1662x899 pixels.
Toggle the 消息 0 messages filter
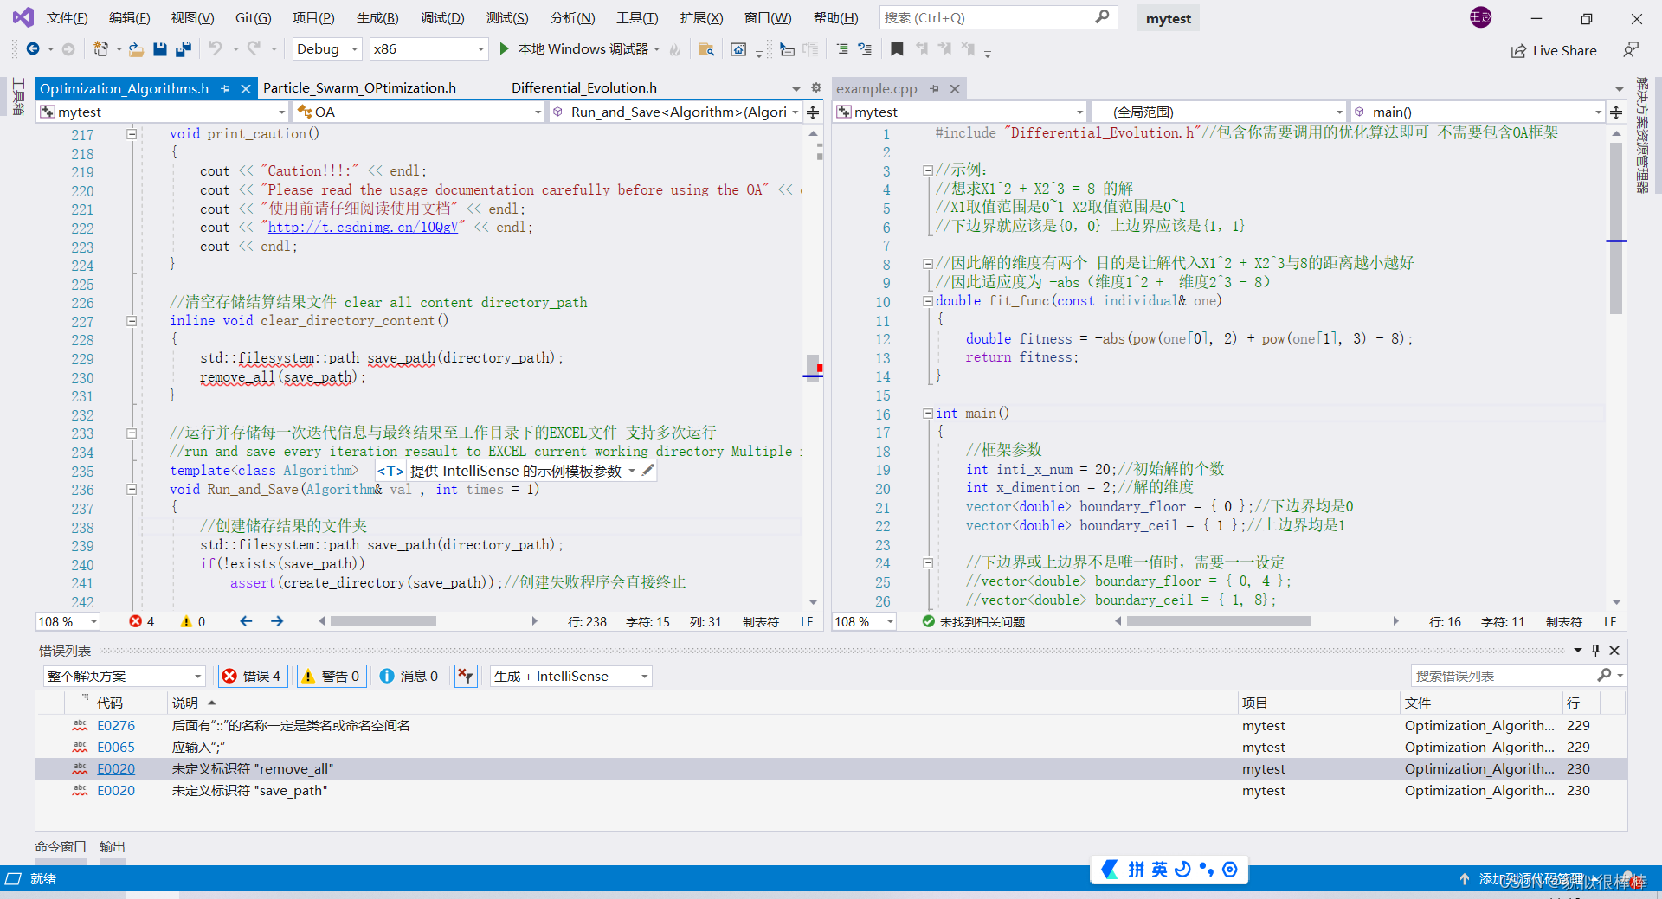pyautogui.click(x=407, y=676)
